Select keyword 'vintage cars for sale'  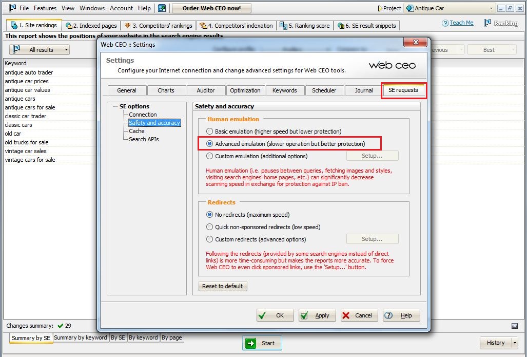pyautogui.click(x=30, y=160)
